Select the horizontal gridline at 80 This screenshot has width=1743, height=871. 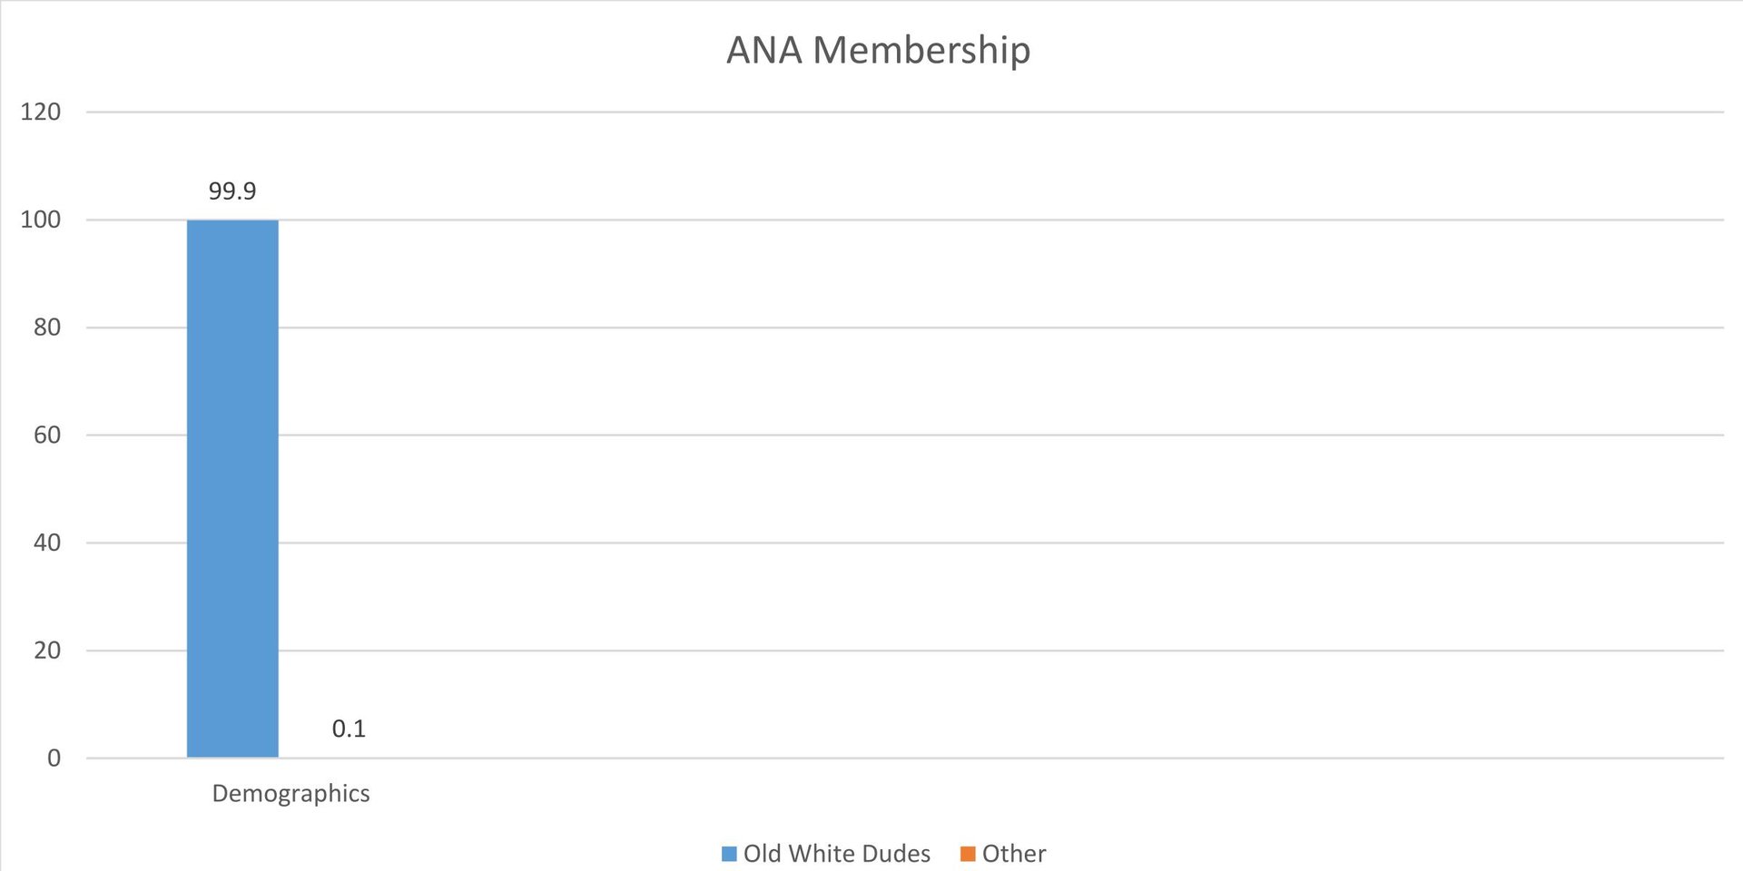pyautogui.click(x=908, y=328)
